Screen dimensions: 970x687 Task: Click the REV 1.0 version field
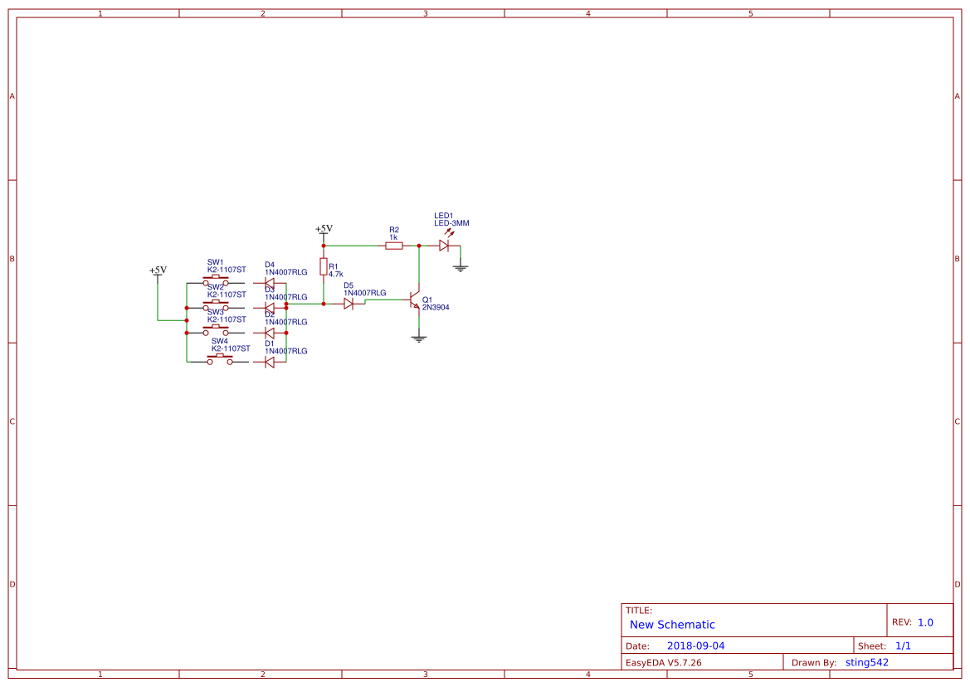click(x=915, y=620)
